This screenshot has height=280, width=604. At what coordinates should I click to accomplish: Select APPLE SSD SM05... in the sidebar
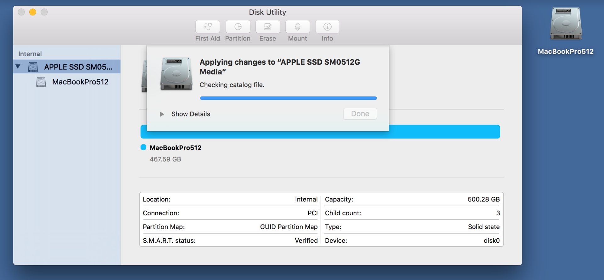tap(67, 67)
